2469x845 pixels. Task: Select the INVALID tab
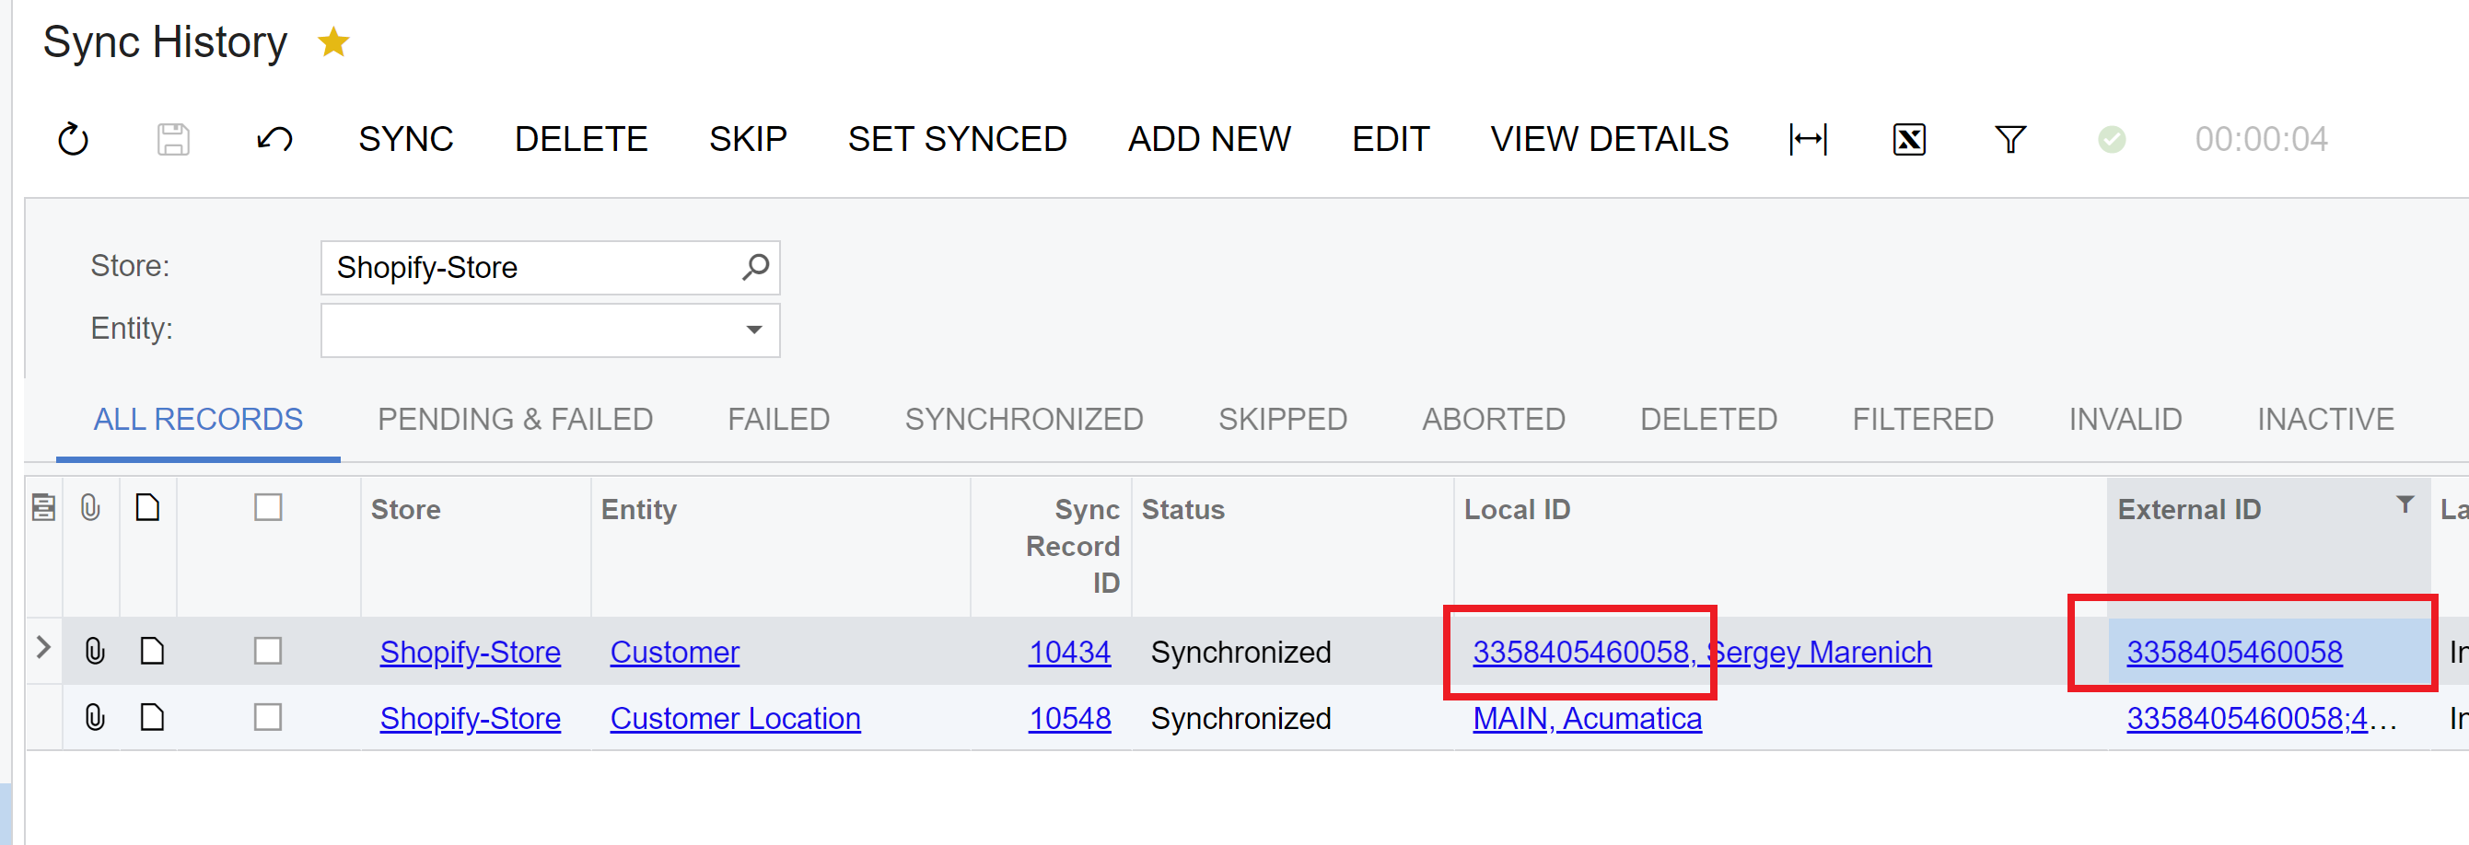(x=2125, y=420)
